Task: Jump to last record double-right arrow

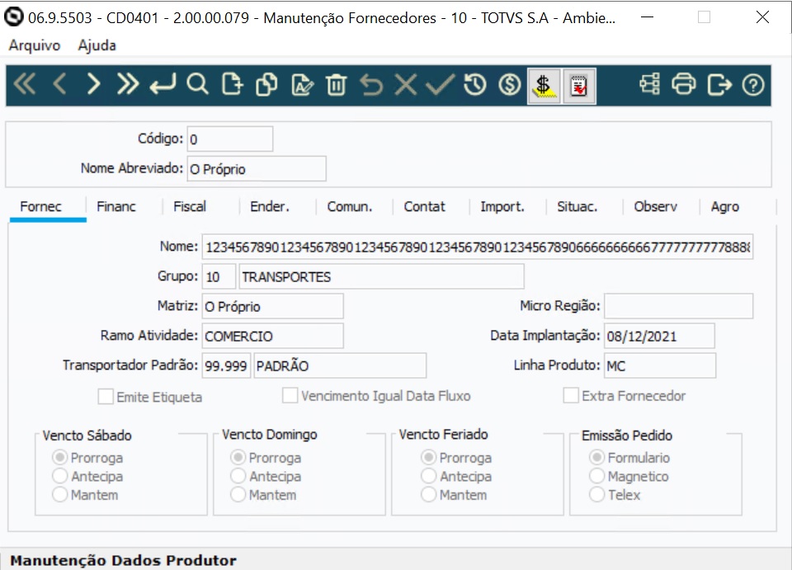Action: pos(127,84)
